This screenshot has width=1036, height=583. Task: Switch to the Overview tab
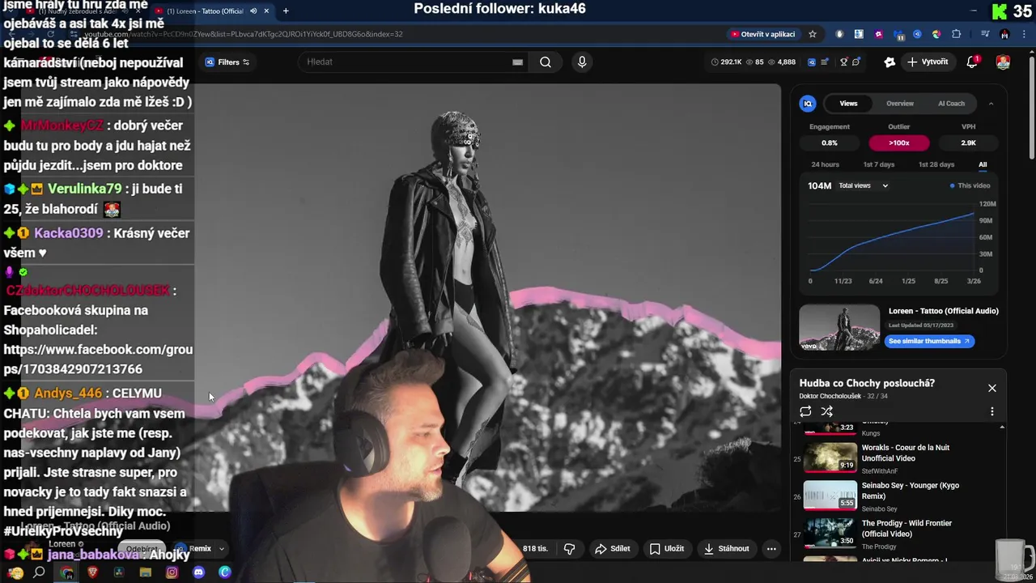(x=900, y=104)
